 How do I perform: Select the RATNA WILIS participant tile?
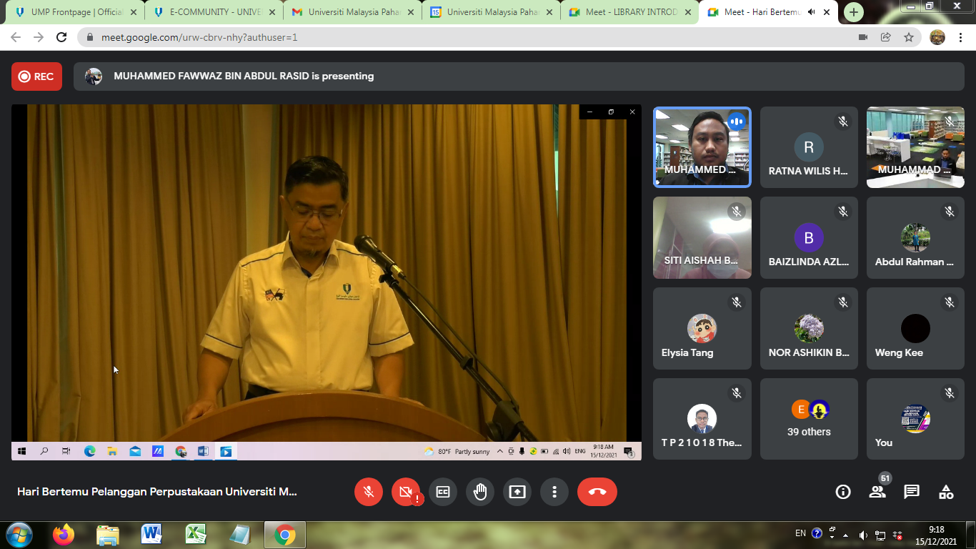tap(809, 147)
